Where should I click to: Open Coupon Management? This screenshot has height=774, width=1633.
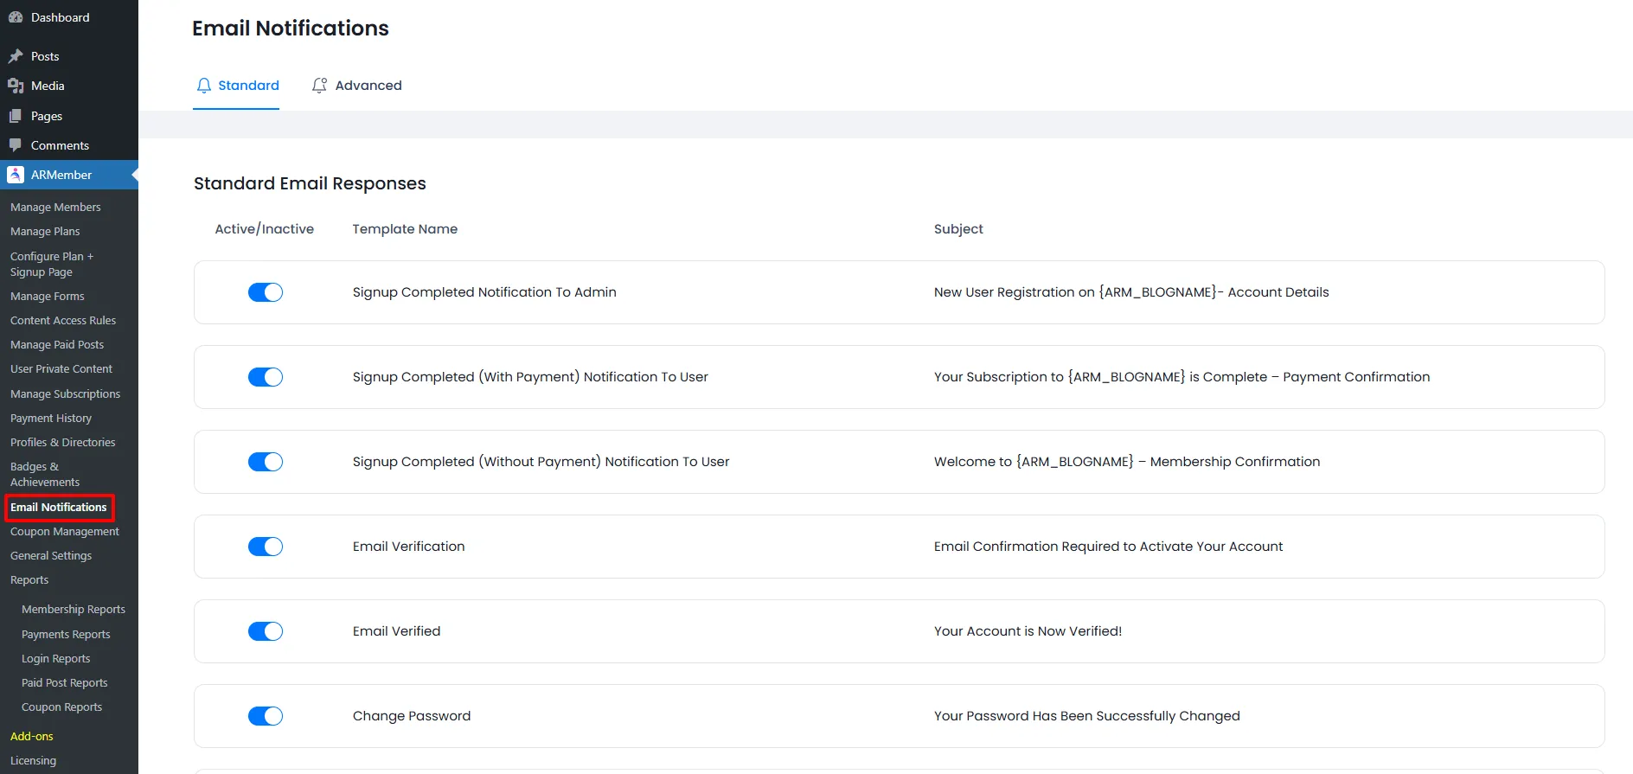click(x=65, y=532)
